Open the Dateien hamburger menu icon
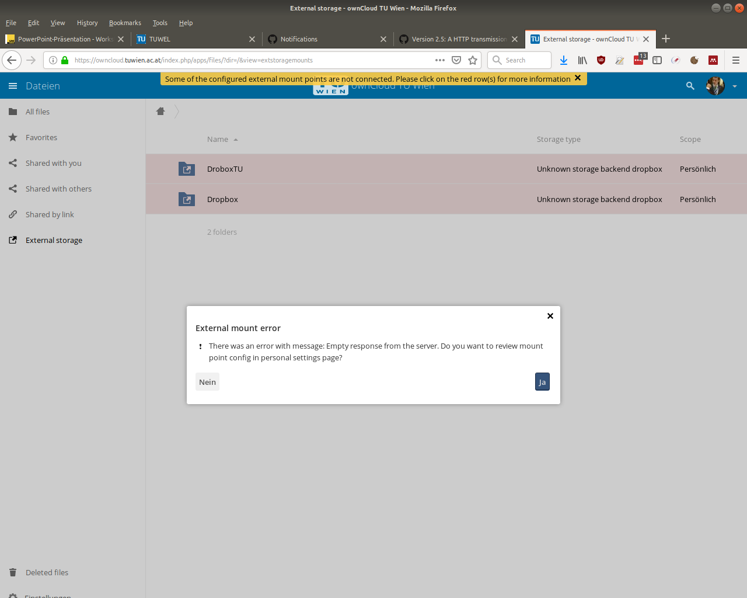 click(13, 86)
